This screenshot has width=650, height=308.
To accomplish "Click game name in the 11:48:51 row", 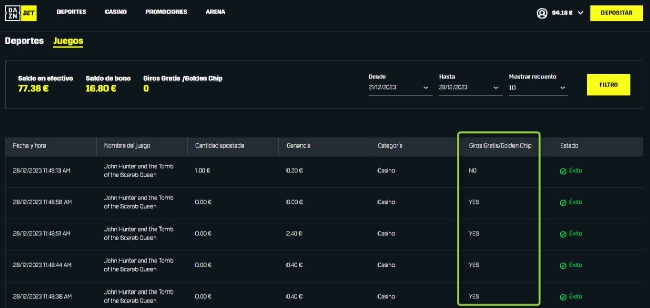I will (x=139, y=234).
